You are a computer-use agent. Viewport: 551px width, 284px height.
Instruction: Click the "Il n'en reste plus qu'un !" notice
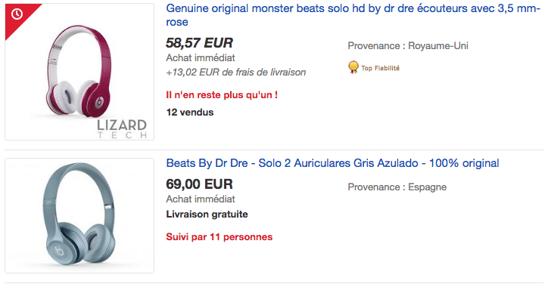[x=222, y=95]
